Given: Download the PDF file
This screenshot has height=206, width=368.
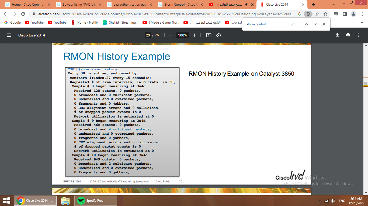Looking at the screenshot, I should point(337,35).
